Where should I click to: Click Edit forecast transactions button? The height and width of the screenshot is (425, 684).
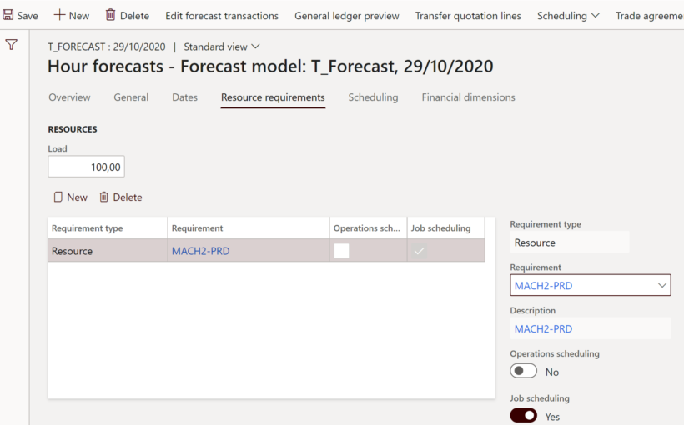222,16
